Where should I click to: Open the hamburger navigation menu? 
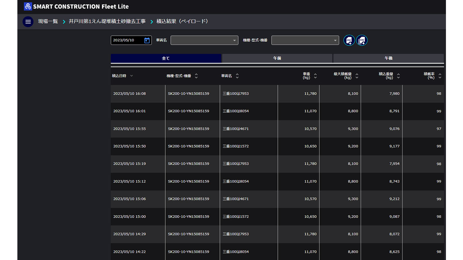[28, 22]
